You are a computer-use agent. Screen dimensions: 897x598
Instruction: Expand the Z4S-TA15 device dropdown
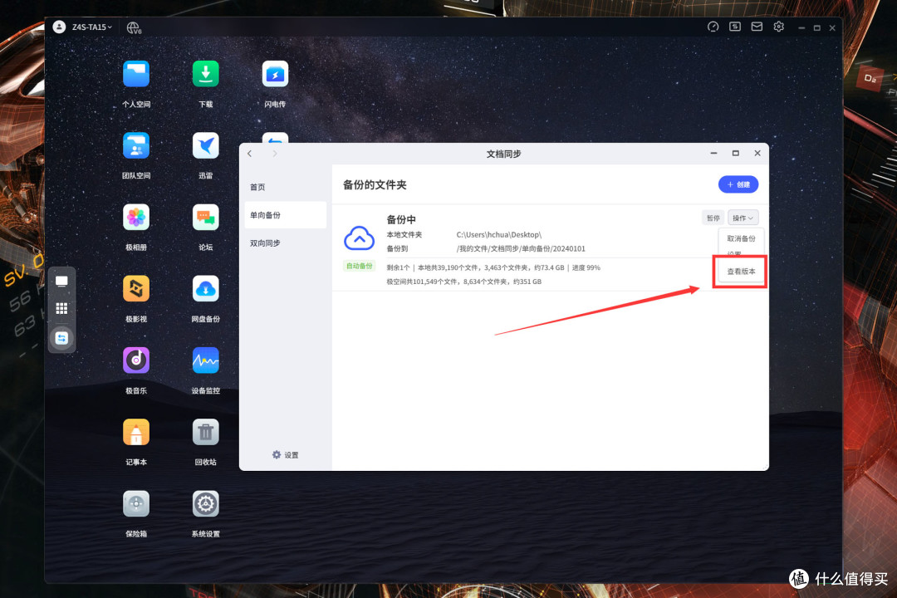tap(92, 27)
